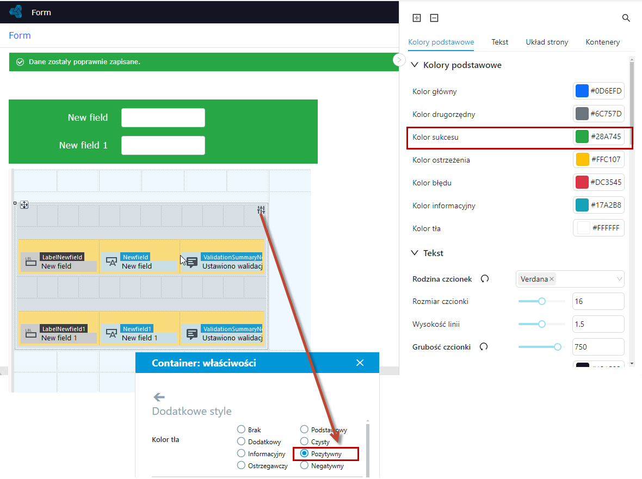
Task: Click the New field 1 text input
Action: [163, 145]
